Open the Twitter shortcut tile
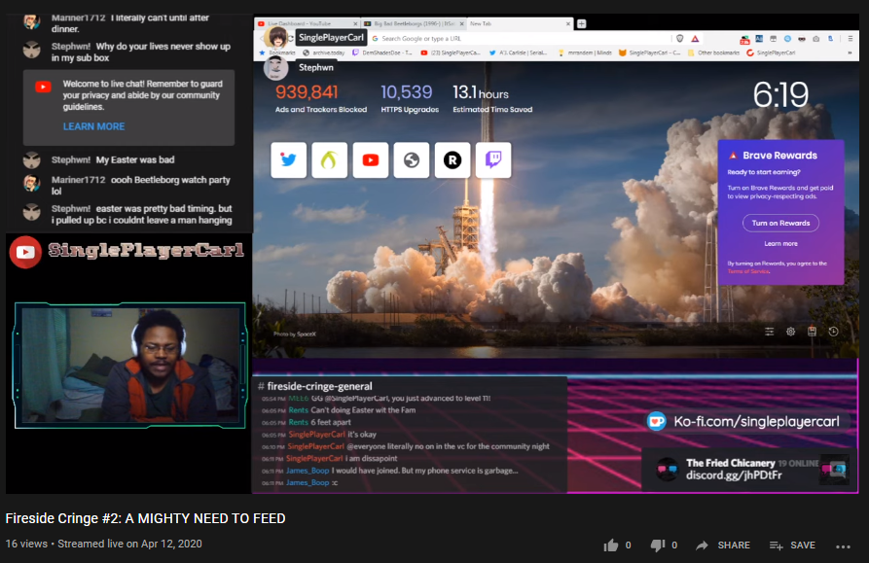 tap(288, 160)
